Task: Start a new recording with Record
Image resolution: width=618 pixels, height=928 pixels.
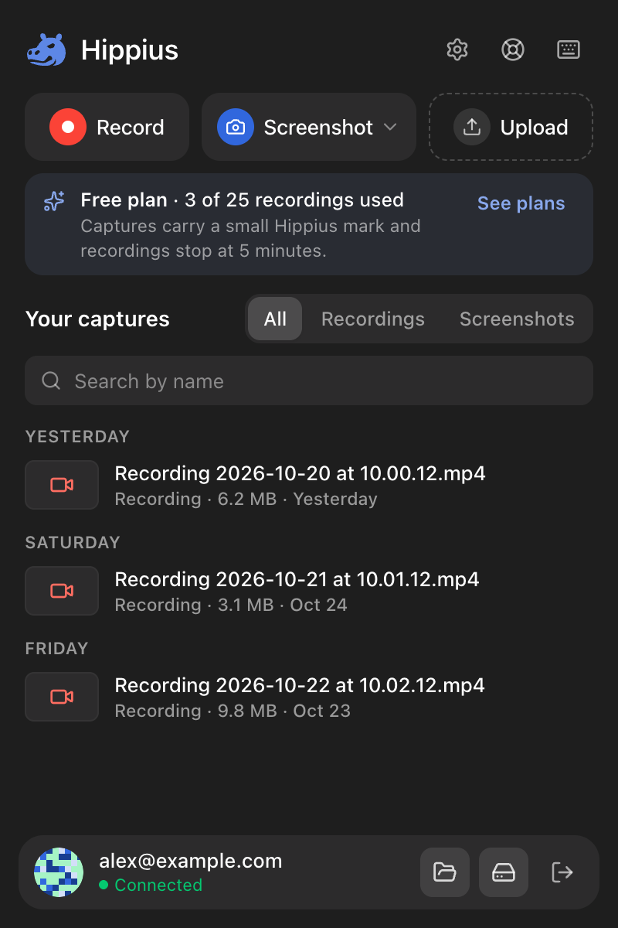Action: 107,127
